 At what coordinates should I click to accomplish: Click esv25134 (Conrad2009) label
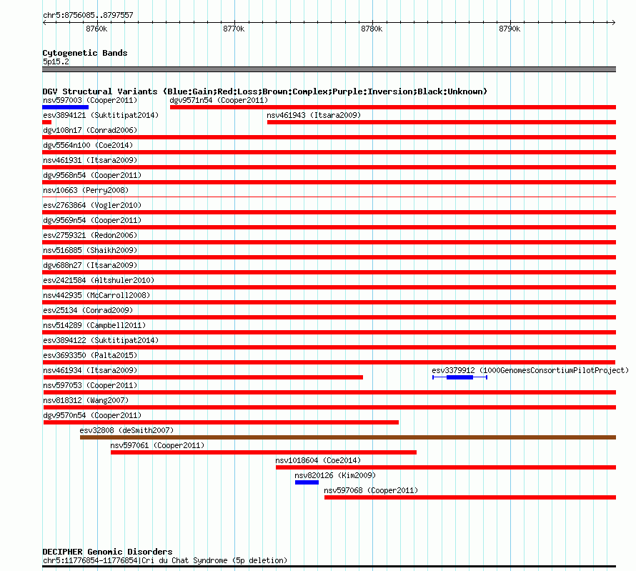click(88, 310)
